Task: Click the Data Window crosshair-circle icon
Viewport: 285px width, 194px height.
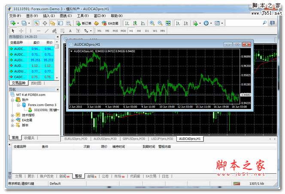Action: [45, 23]
